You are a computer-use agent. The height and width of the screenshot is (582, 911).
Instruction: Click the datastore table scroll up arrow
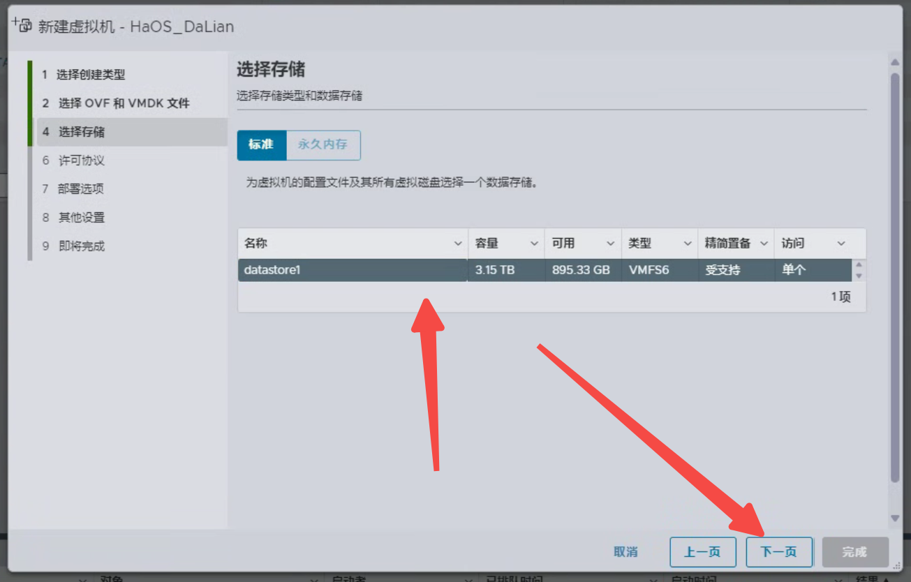click(859, 265)
